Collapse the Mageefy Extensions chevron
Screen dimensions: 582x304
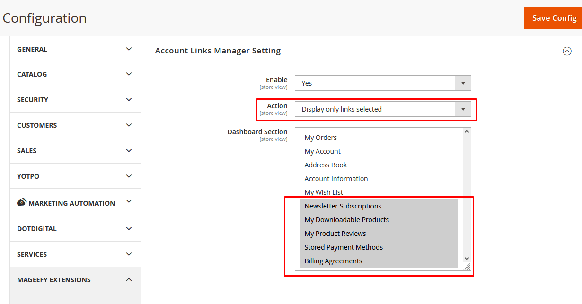click(x=129, y=280)
